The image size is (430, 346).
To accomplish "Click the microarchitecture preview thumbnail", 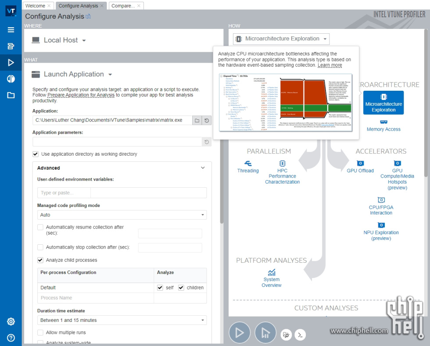I will [x=286, y=103].
